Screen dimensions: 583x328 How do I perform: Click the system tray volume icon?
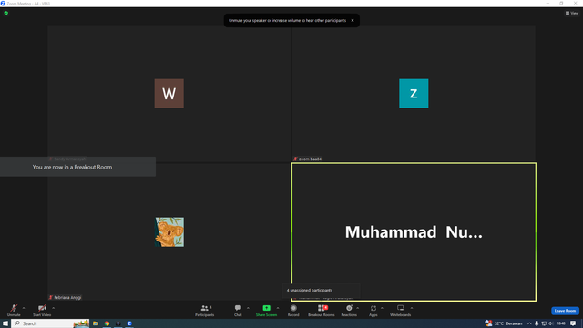551,323
